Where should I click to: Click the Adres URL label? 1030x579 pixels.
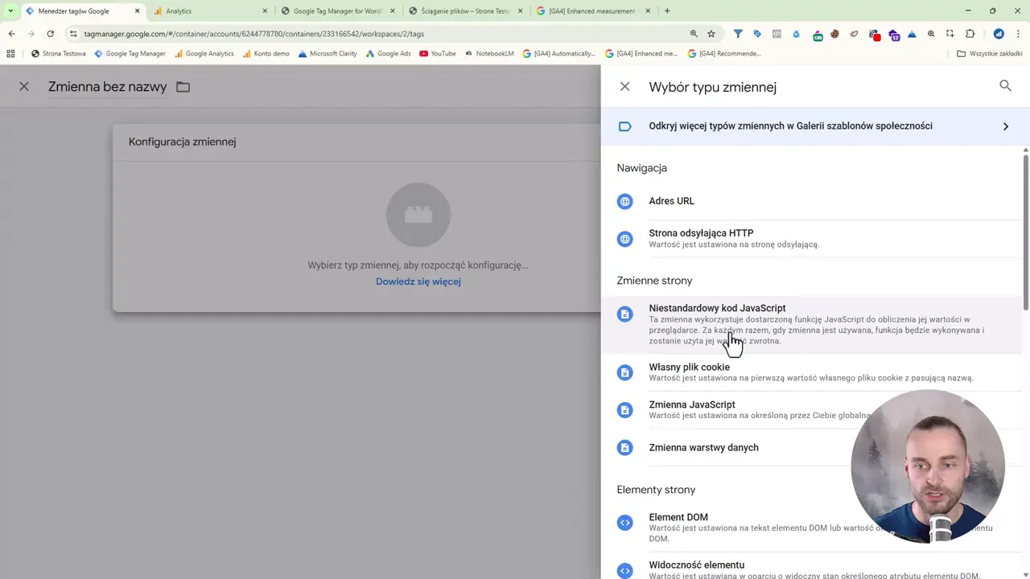(671, 201)
